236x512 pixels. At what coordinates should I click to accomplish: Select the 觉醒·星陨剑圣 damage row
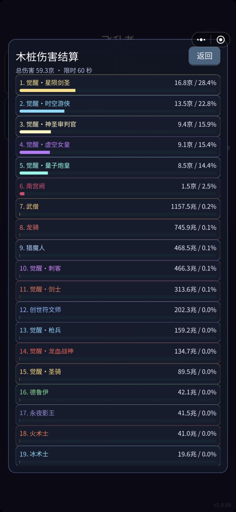pyautogui.click(x=118, y=85)
